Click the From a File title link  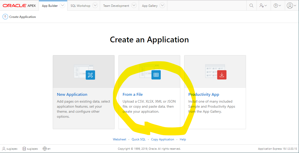point(132,95)
